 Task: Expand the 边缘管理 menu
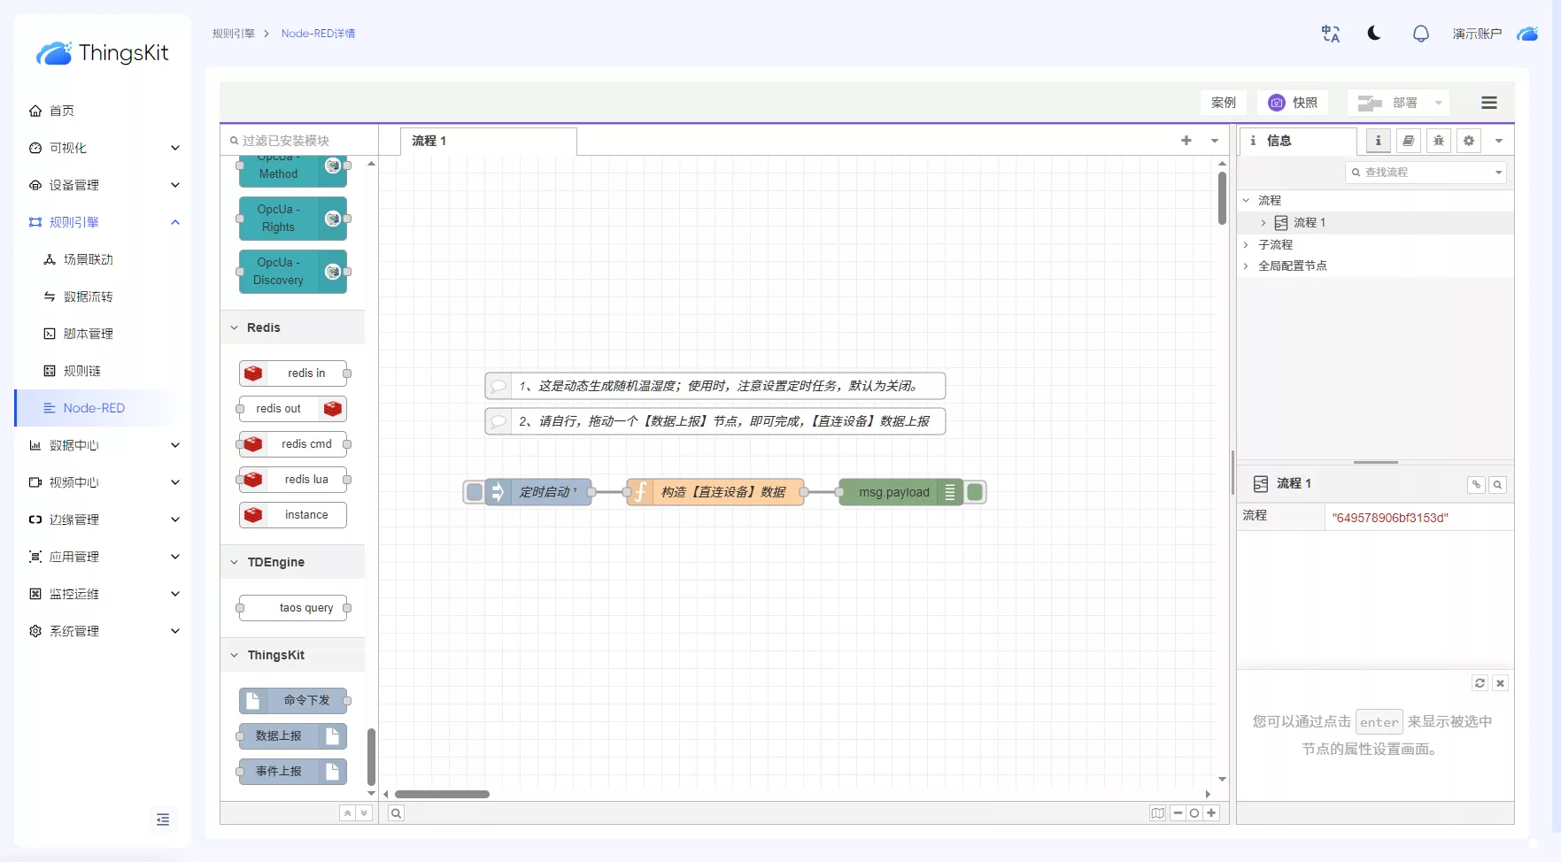(x=103, y=520)
